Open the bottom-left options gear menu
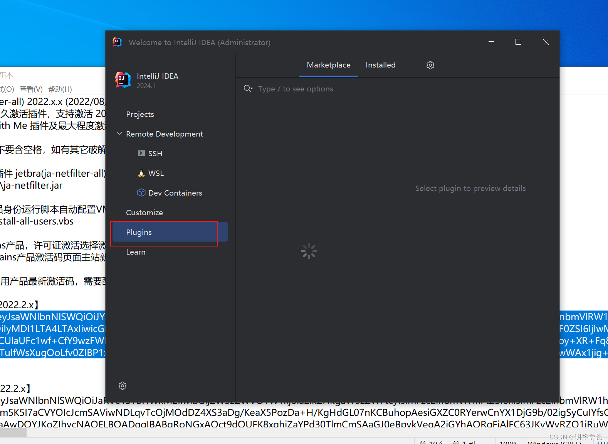 123,386
